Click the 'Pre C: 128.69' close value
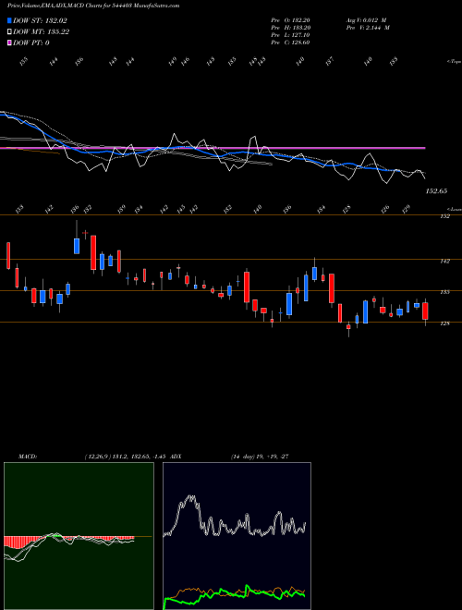 click(x=290, y=42)
